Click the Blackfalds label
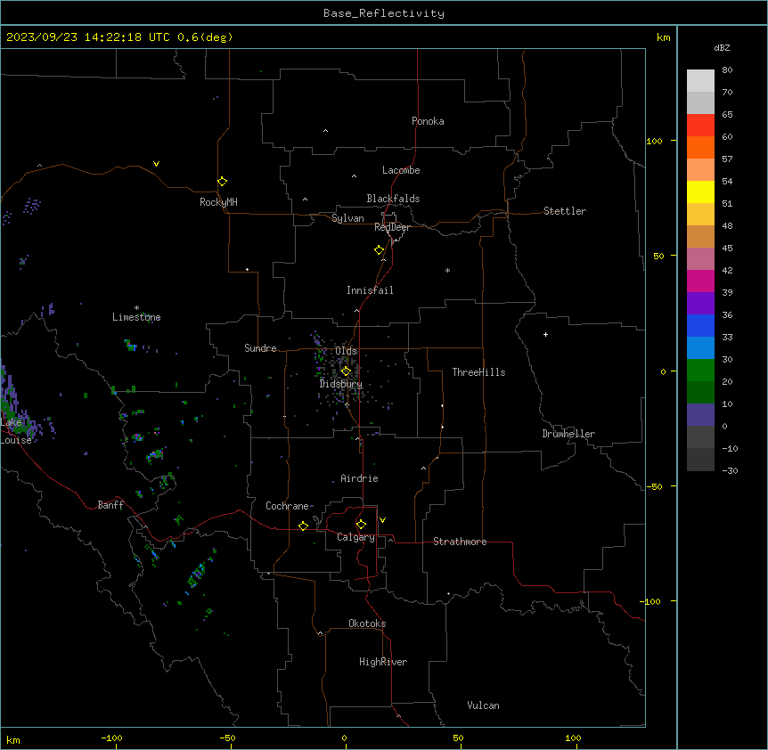This screenshot has height=750, width=768. point(393,199)
